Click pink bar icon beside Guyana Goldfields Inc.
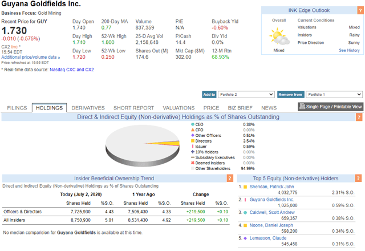The image size is (365, 251). click(x=245, y=200)
